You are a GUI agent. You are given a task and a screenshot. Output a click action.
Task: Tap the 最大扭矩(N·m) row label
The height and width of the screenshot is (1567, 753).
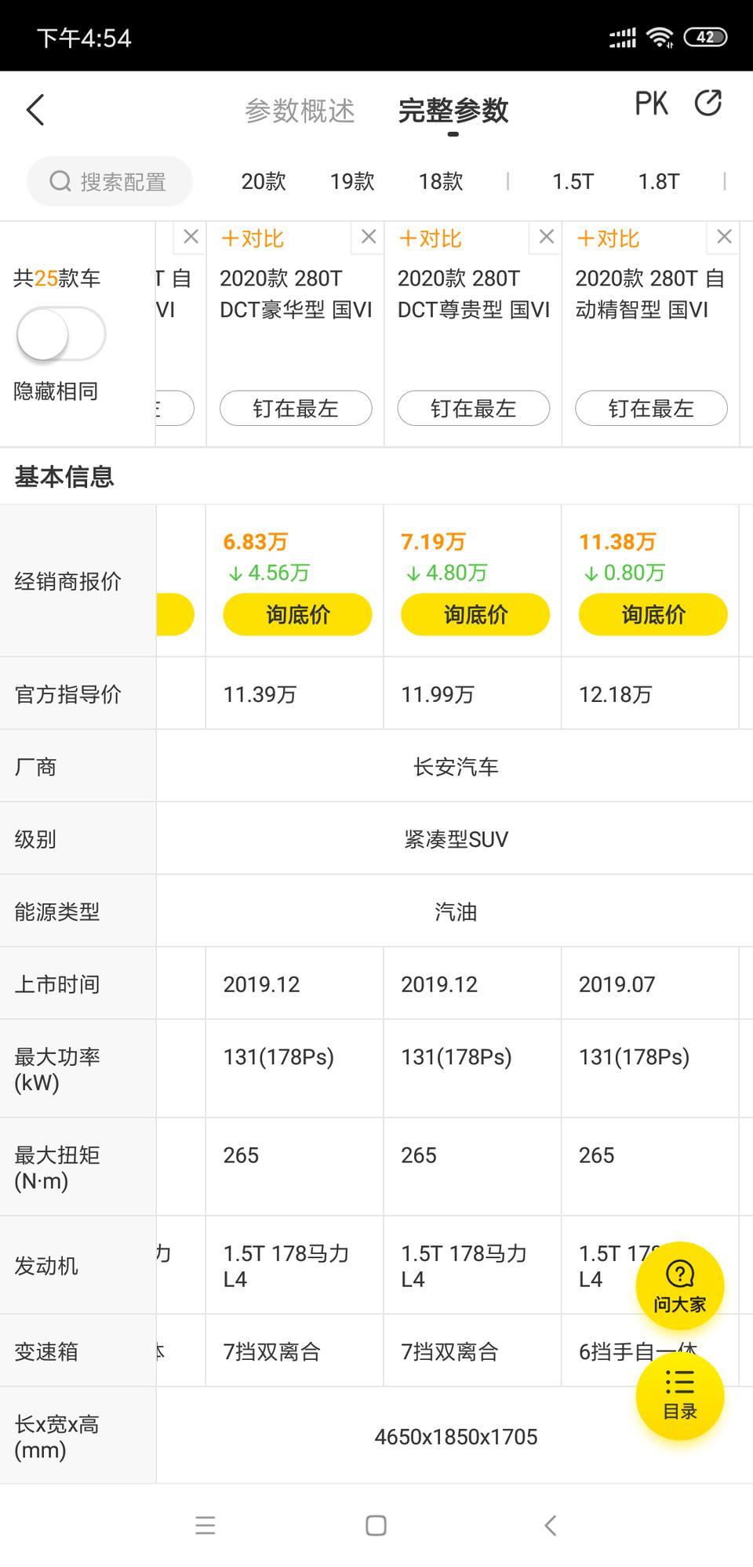[56, 1167]
